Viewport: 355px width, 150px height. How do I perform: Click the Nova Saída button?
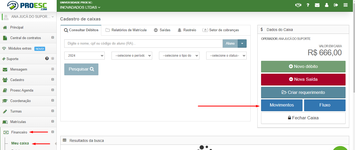coord(303,79)
